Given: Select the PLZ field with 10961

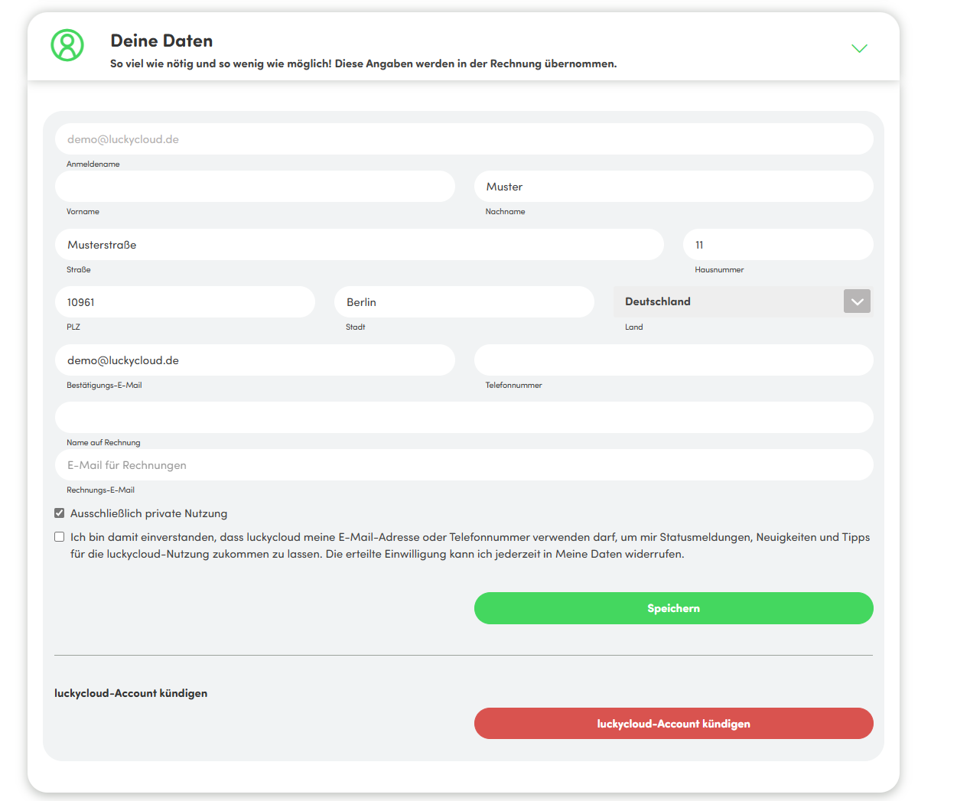Looking at the screenshot, I should click(184, 302).
